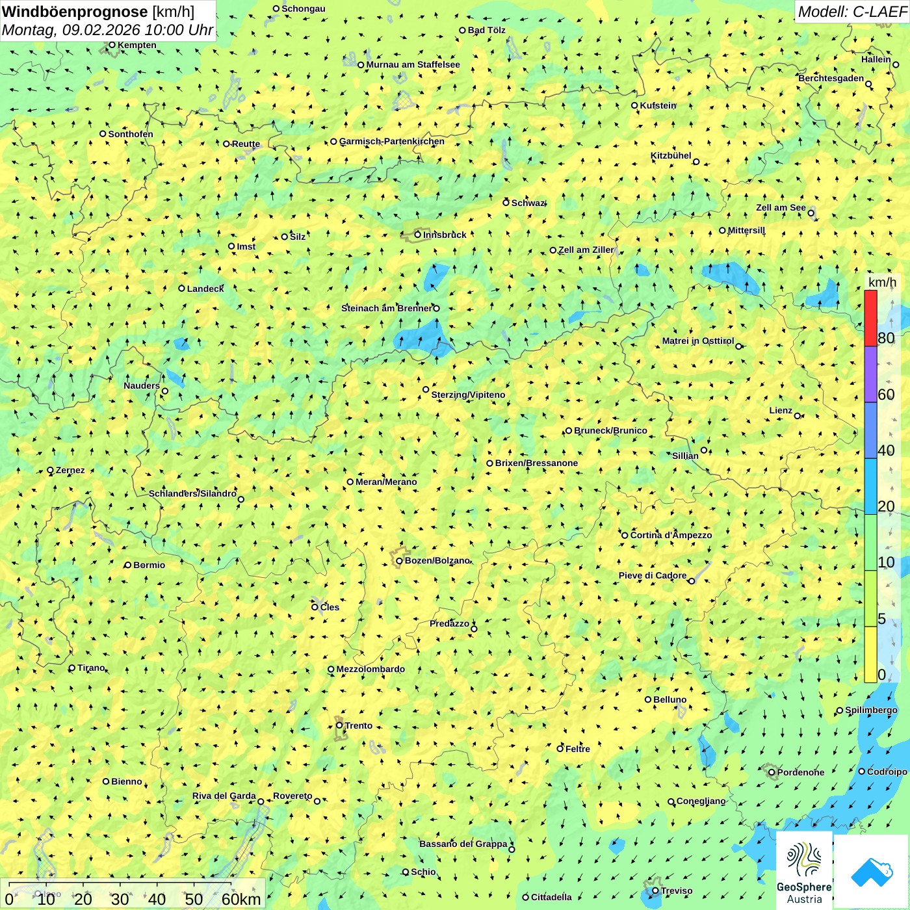Viewport: 910px width, 910px height.
Task: Click the Bruneck/Brunico label
Action: 610,430
